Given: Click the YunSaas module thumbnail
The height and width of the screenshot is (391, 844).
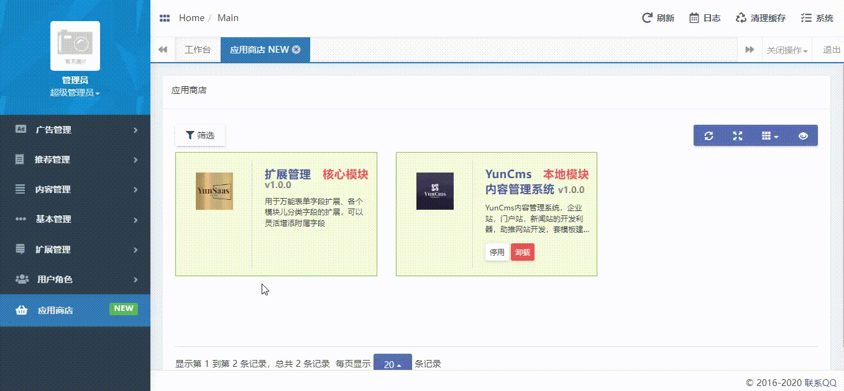Looking at the screenshot, I should point(214,191).
